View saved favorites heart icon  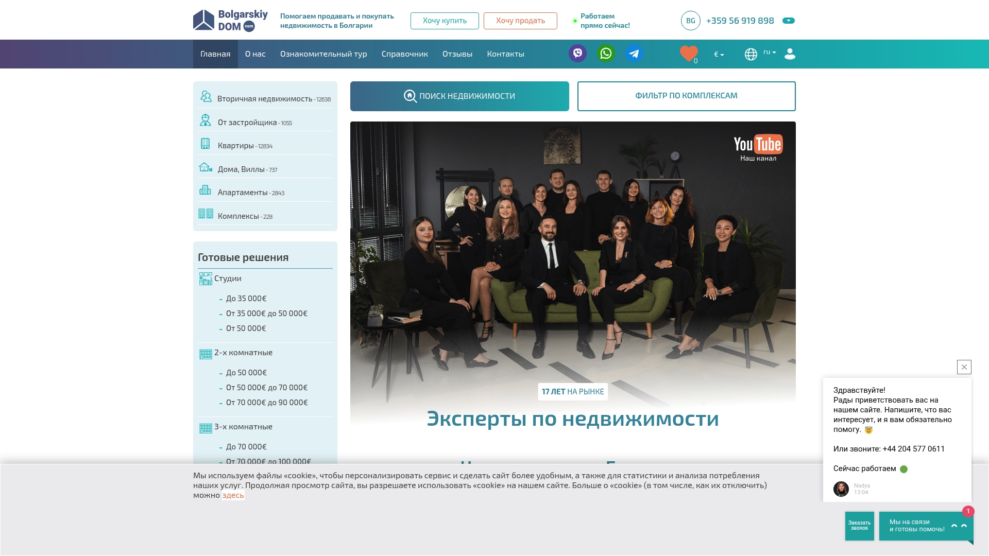[x=689, y=54]
